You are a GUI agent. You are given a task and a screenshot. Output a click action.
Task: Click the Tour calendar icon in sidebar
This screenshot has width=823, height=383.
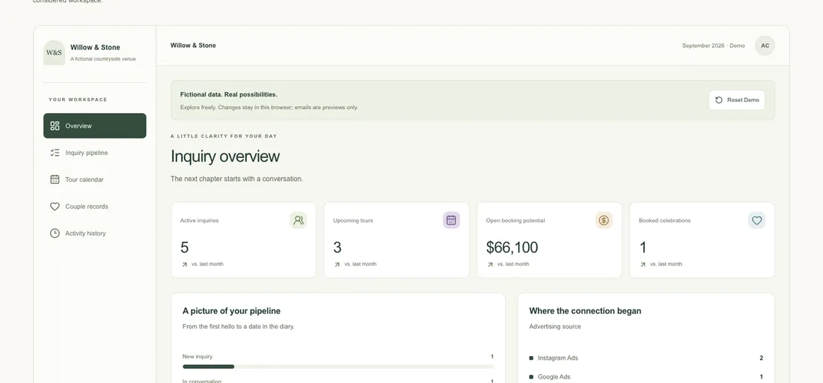55,180
